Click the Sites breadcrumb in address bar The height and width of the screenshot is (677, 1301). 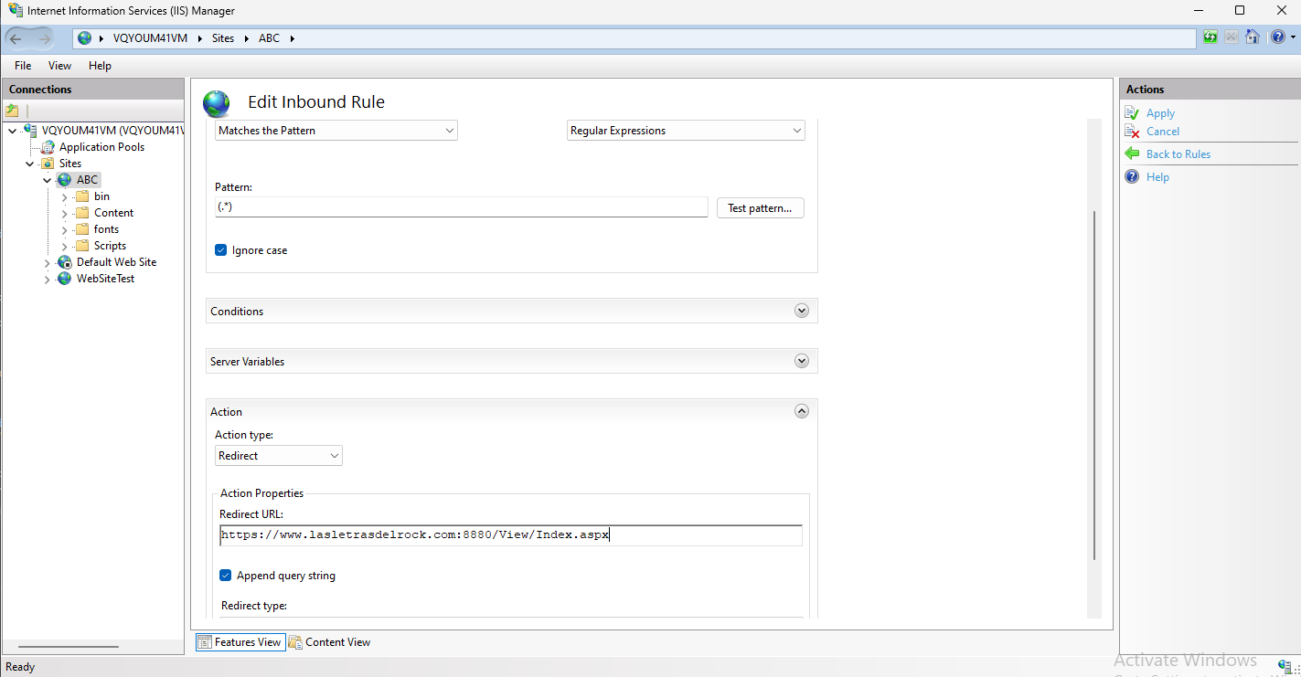pos(223,38)
